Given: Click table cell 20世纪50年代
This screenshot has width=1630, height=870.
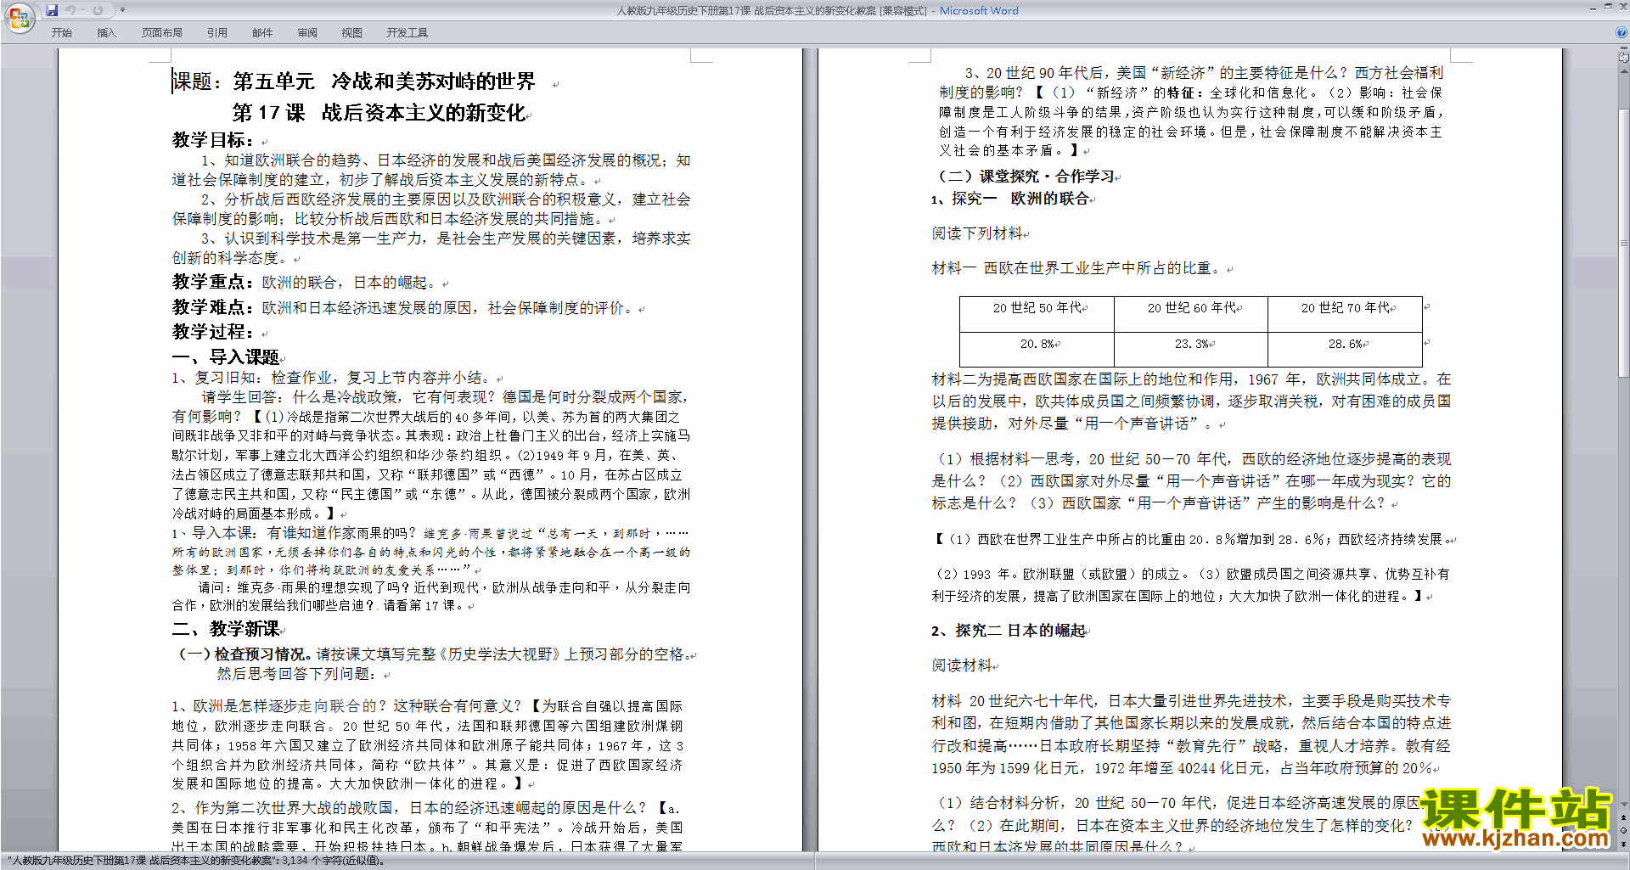Looking at the screenshot, I should 1037,314.
